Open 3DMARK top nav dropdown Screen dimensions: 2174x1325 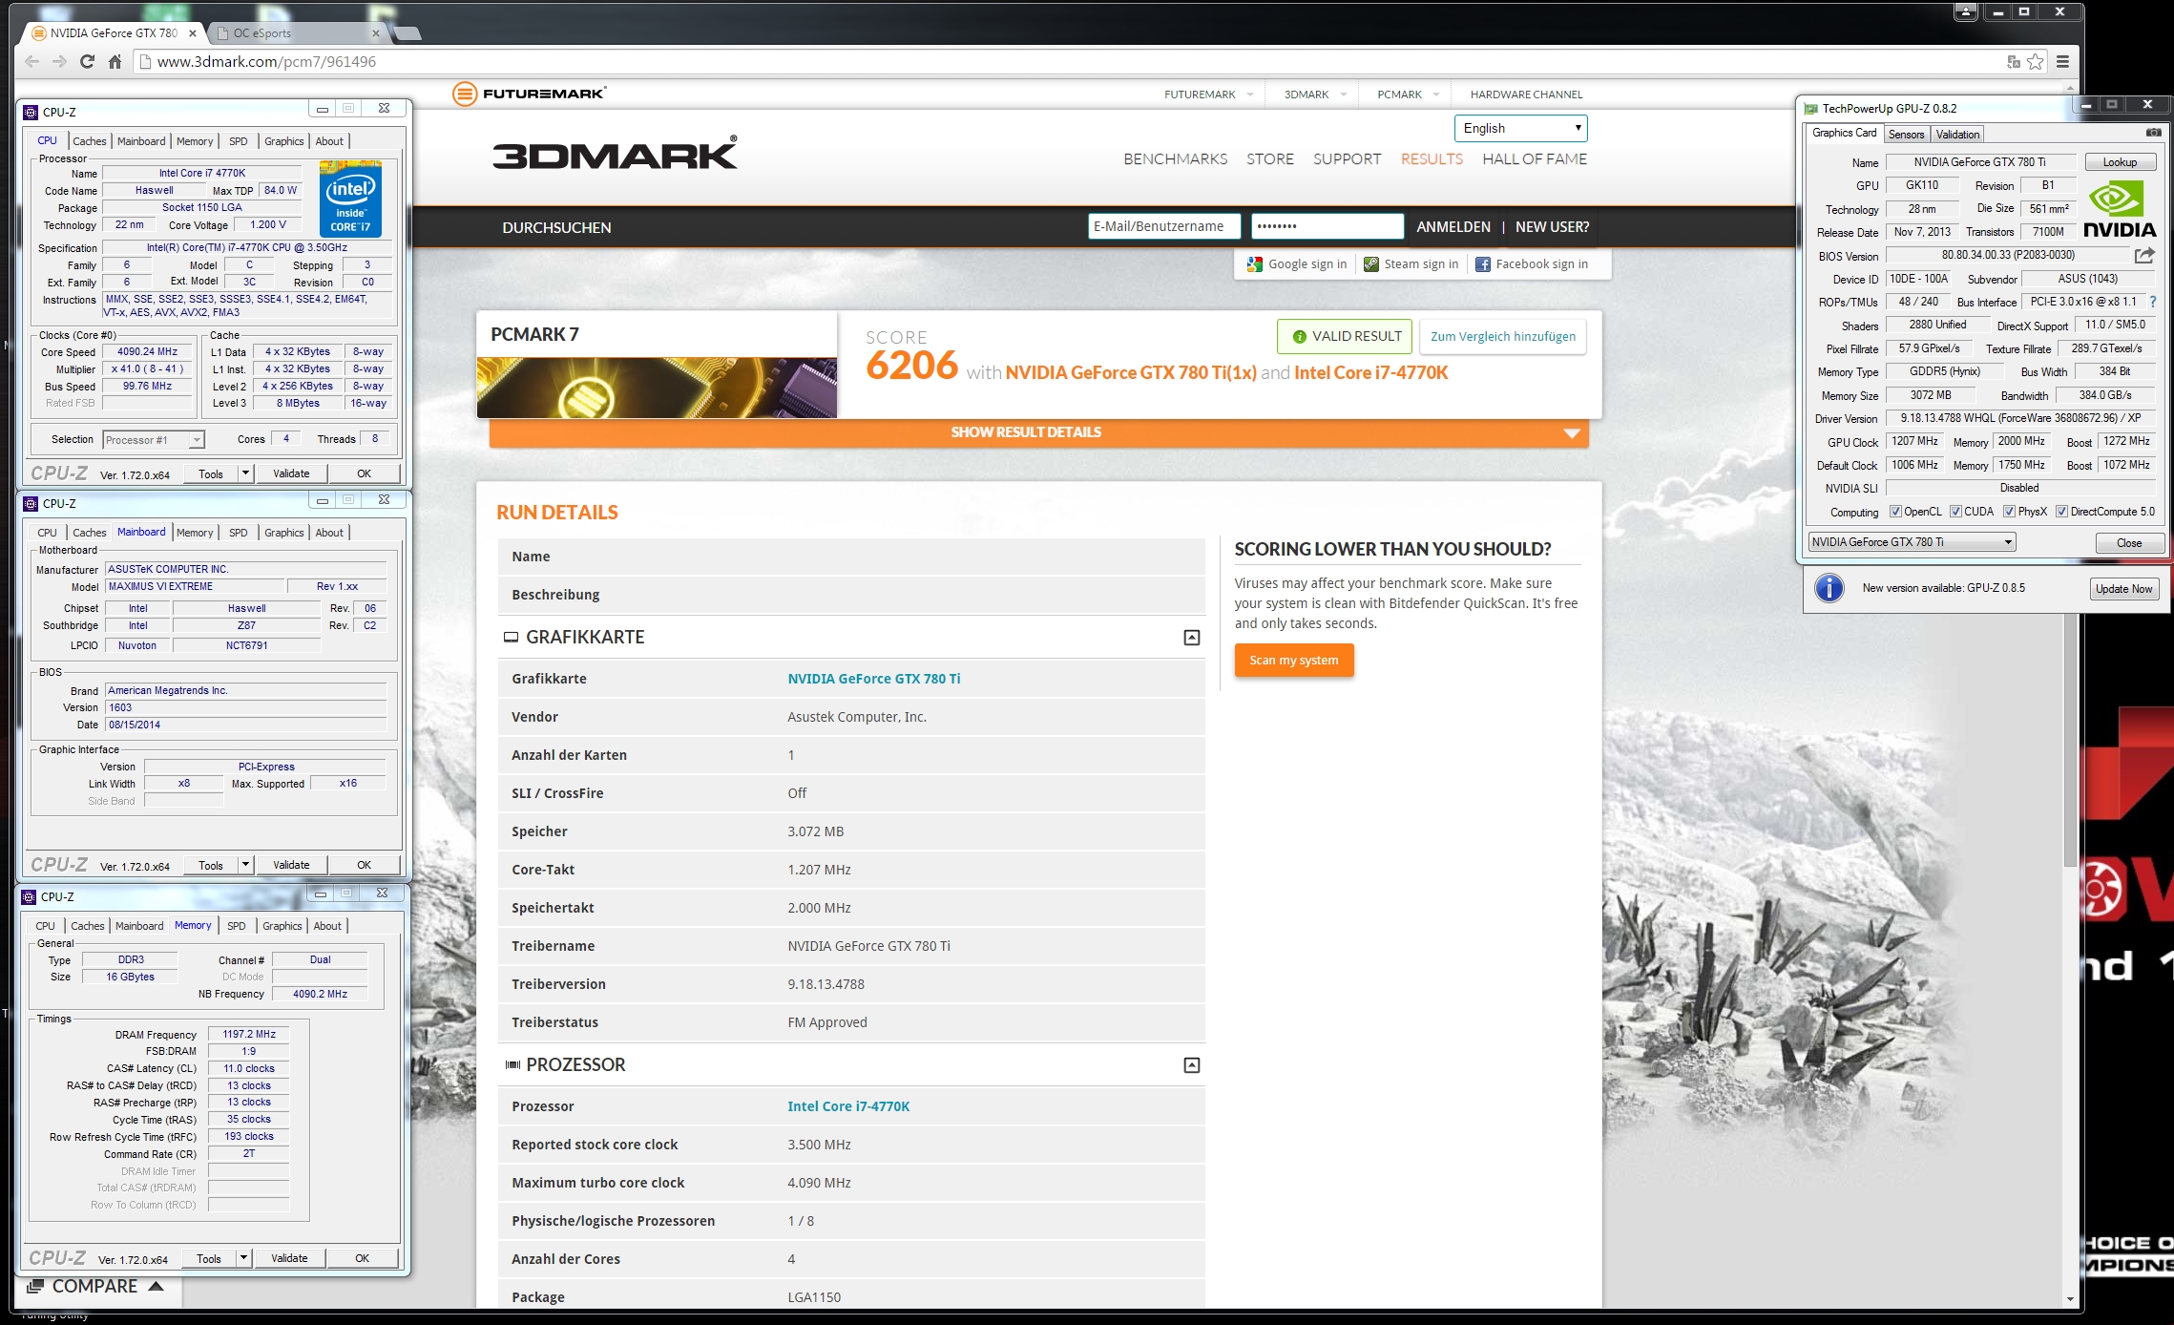pyautogui.click(x=1316, y=95)
